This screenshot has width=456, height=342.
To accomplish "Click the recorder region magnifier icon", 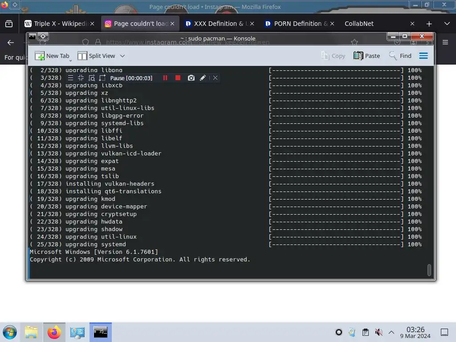I will coord(92,78).
